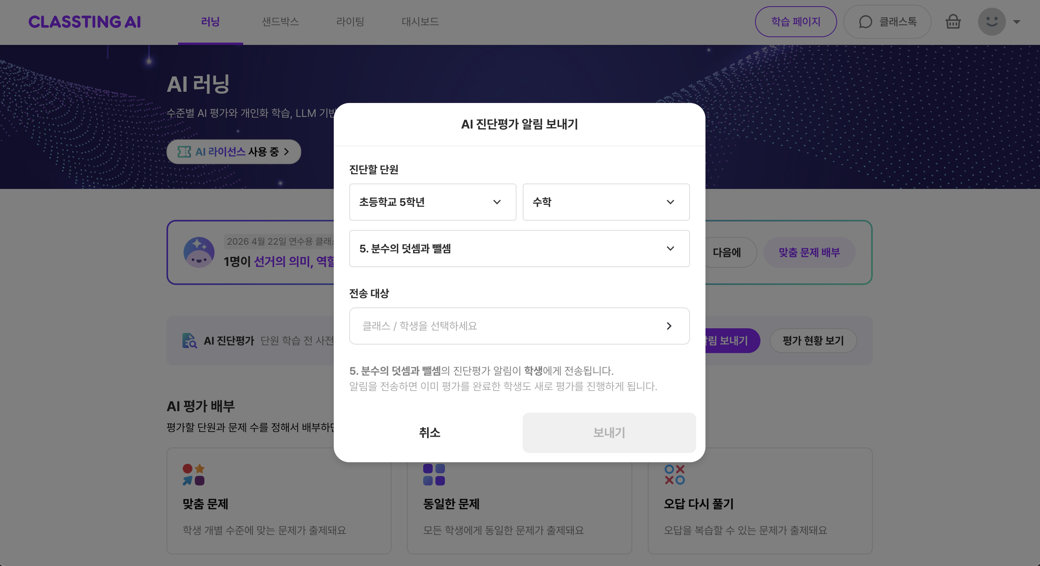Open the 대시보드 tab

420,22
